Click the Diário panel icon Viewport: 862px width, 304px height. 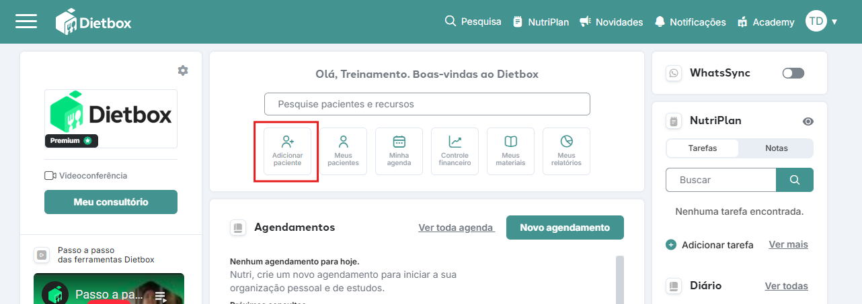[674, 286]
